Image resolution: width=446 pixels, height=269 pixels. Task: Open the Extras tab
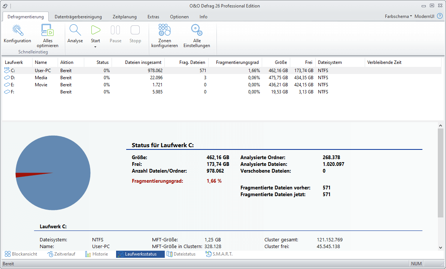[153, 17]
